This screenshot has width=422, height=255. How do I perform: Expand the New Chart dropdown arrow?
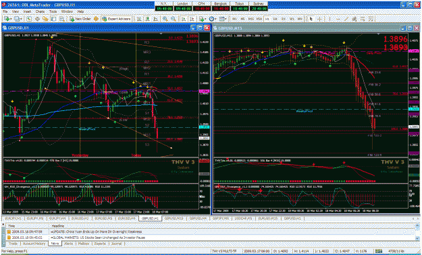pos(11,19)
